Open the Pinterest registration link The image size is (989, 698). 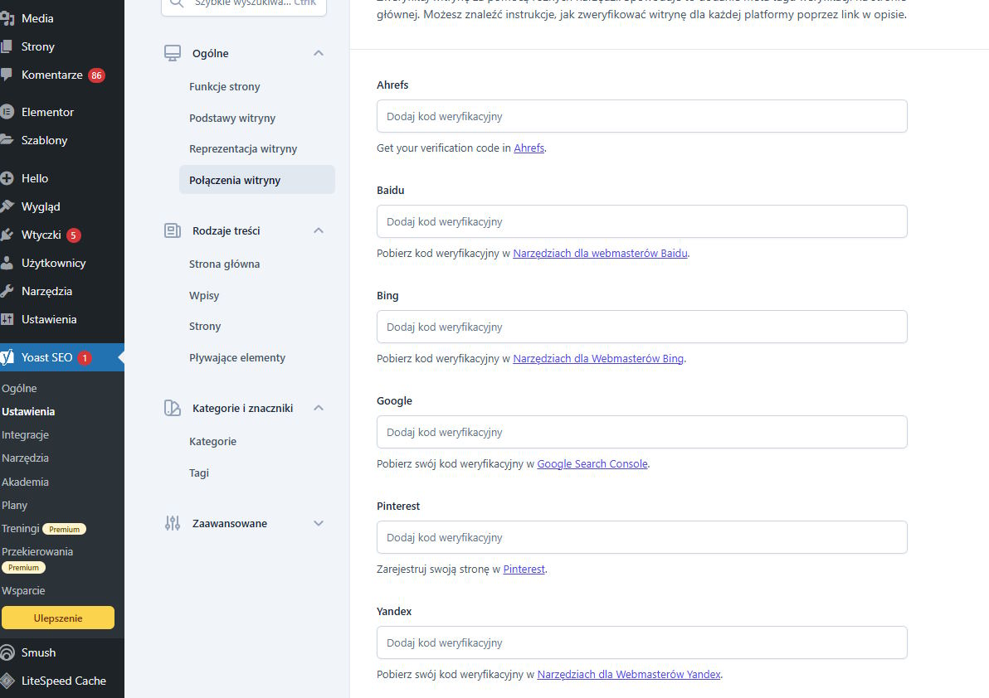pos(524,569)
